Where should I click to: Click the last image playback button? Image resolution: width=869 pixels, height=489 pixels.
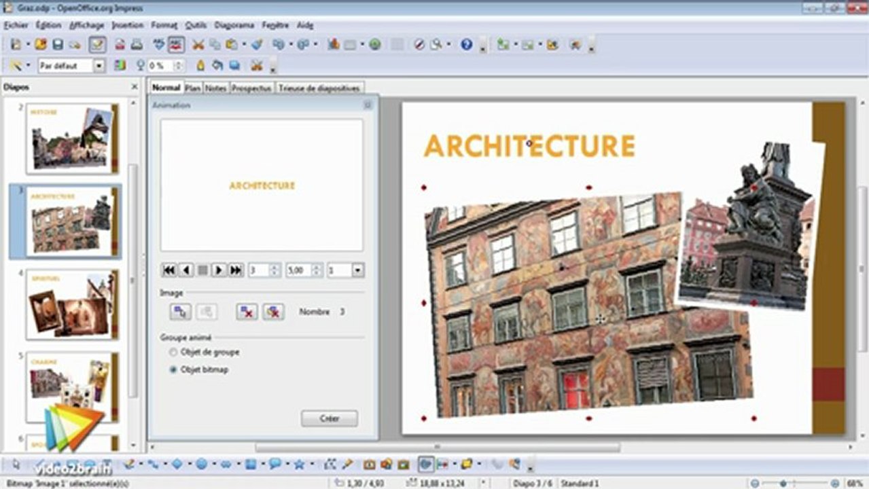236,270
